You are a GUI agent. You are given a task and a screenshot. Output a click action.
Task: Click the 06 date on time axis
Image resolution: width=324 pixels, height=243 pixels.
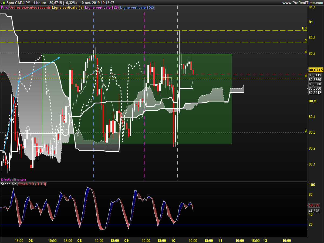click(31, 240)
